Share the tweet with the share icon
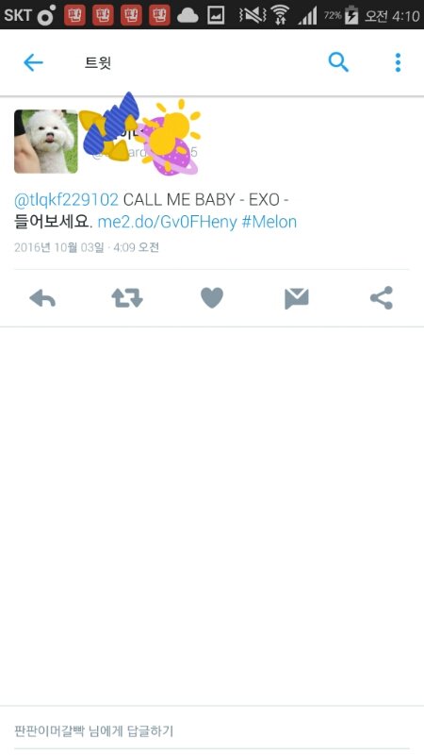The width and height of the screenshot is (424, 755). pos(382,297)
